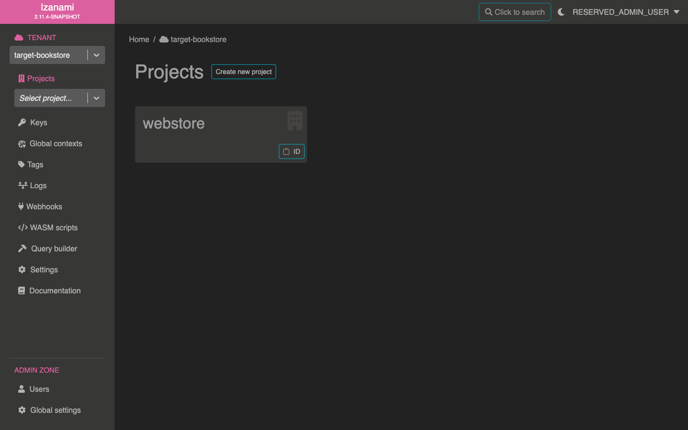Toggle dark mode with the moon icon
The width and height of the screenshot is (688, 430).
pos(561,12)
